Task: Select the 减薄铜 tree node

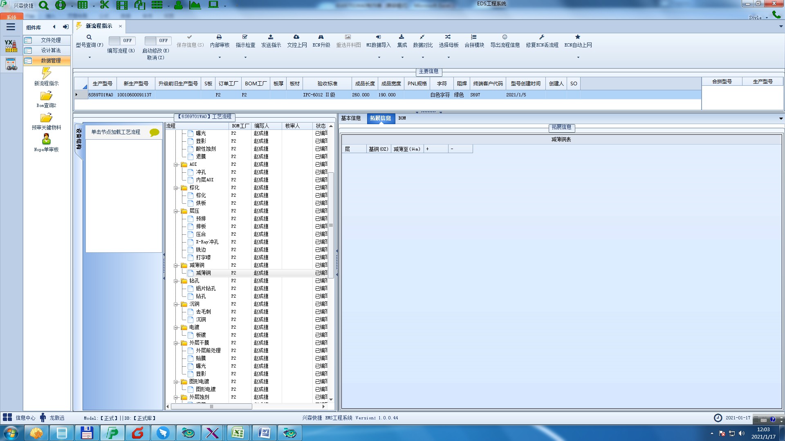Action: [x=203, y=273]
